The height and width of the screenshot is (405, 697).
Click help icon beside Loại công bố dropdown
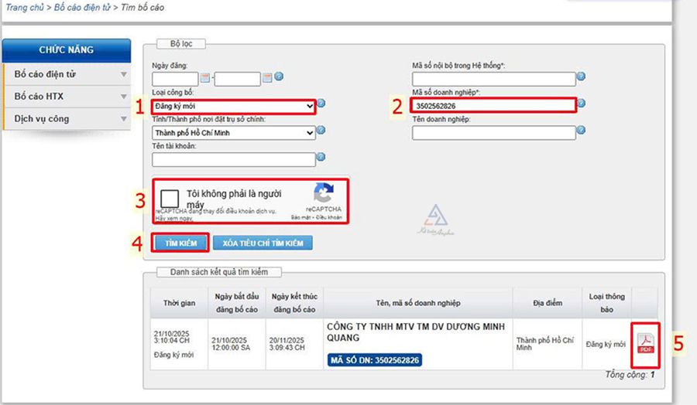pyautogui.click(x=321, y=104)
